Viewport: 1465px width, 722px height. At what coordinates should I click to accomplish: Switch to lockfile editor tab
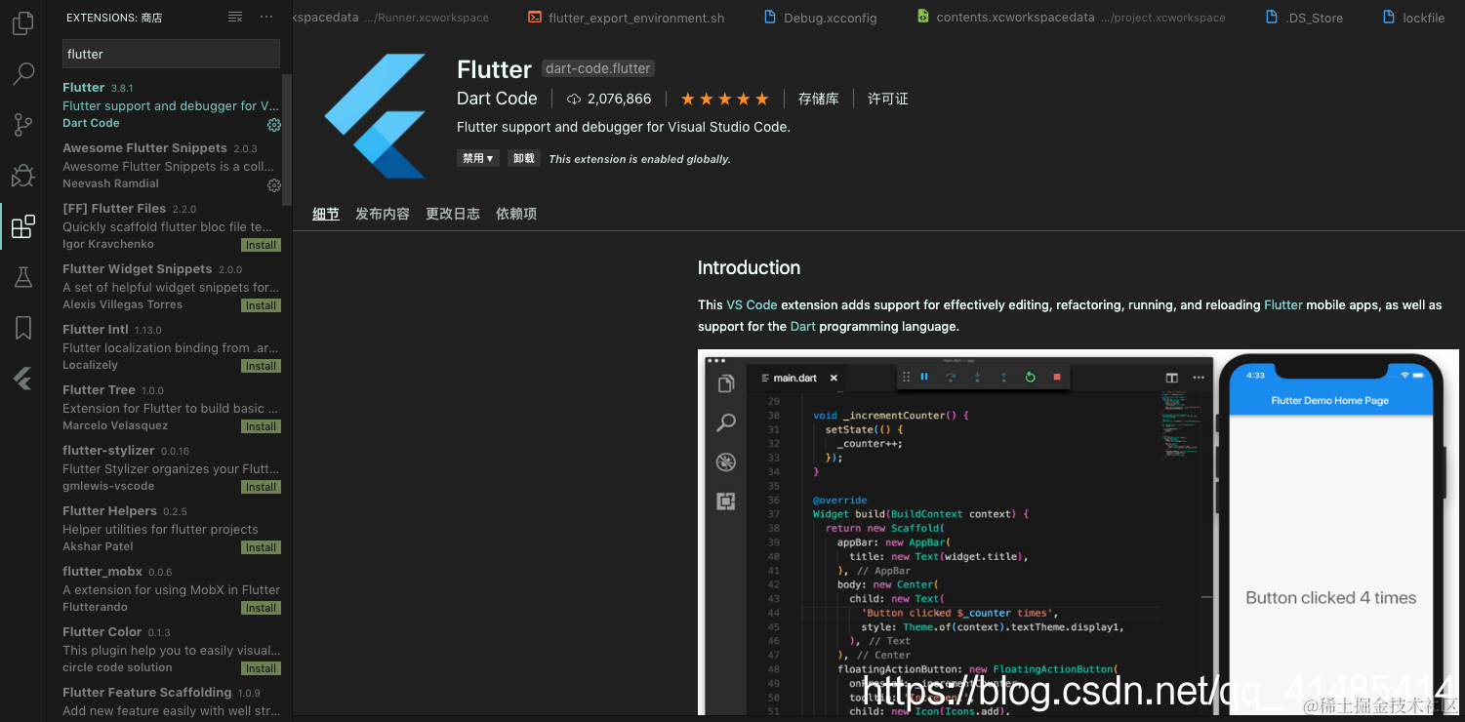(1413, 18)
